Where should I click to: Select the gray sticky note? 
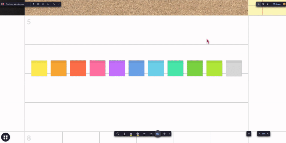click(234, 68)
